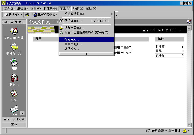Click the 日历 section header

click(x=38, y=39)
